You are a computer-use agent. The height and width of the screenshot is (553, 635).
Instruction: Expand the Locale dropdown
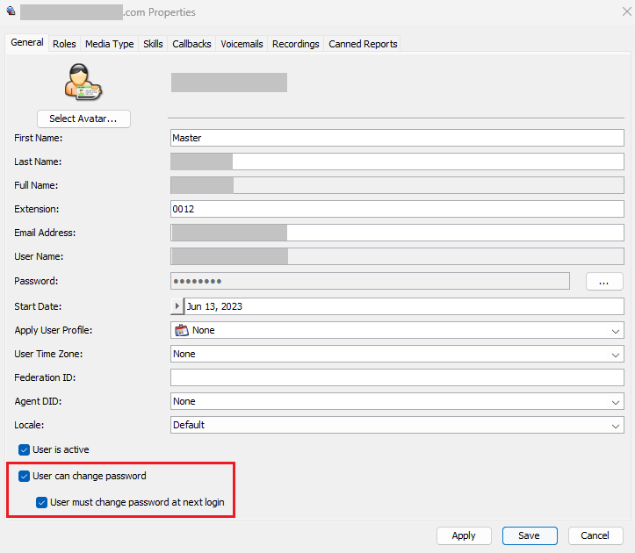coord(616,426)
